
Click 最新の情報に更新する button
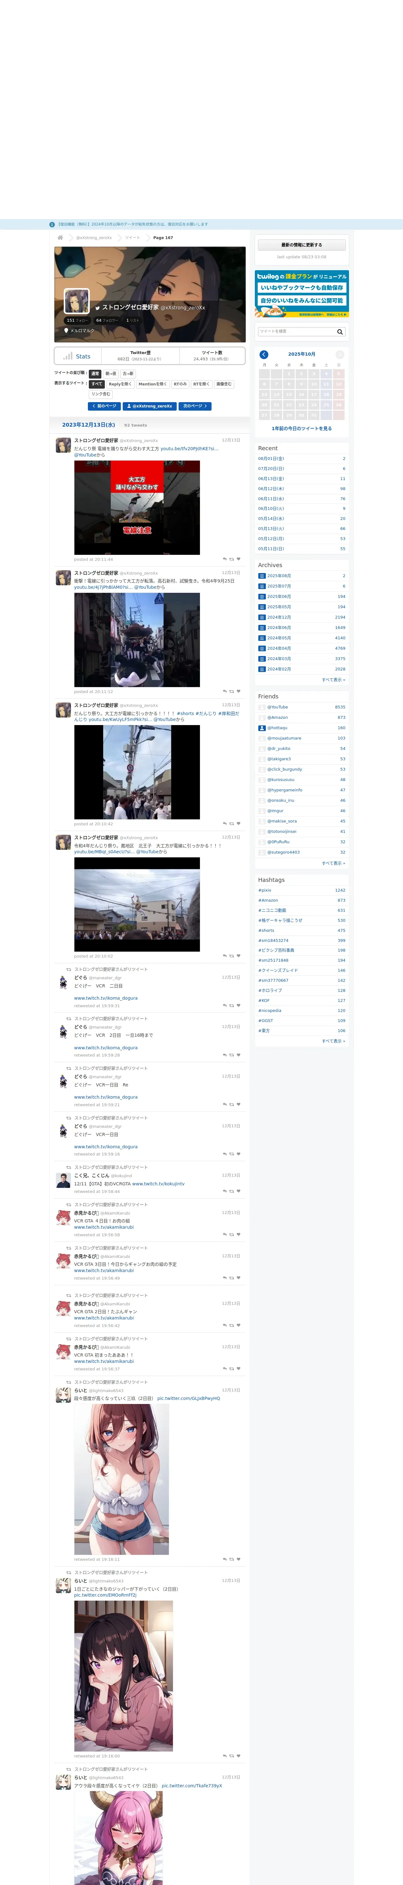pyautogui.click(x=301, y=245)
